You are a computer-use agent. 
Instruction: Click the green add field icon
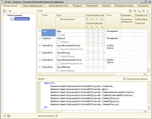coord(130,11)
